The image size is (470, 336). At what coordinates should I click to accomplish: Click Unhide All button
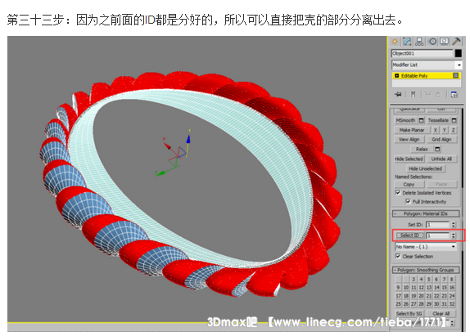tap(441, 159)
